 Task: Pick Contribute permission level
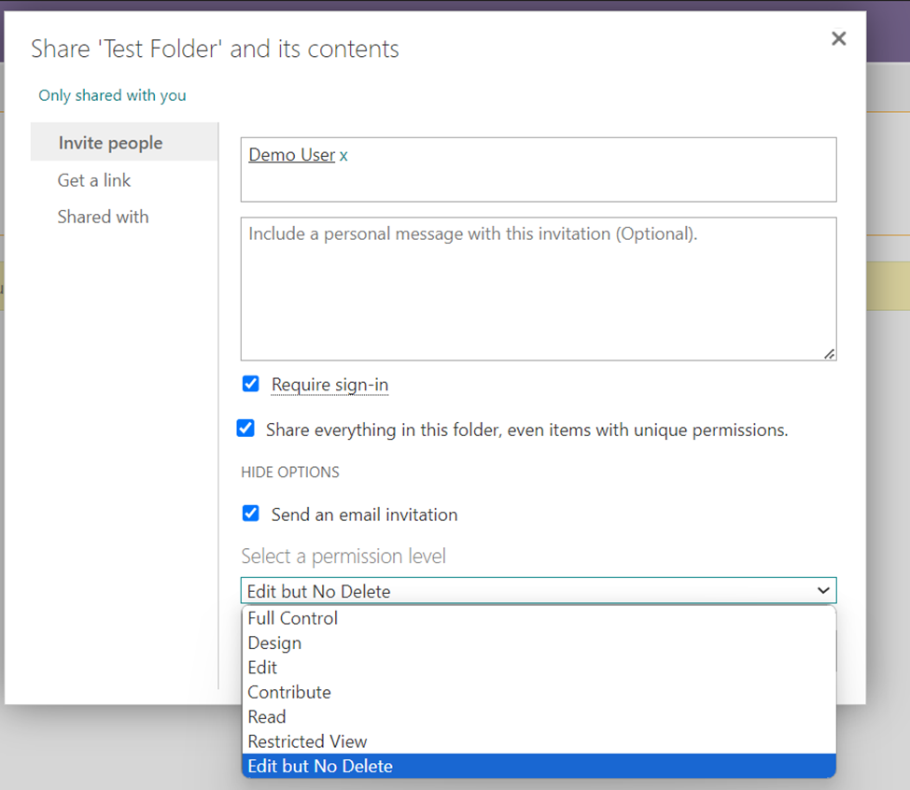point(289,692)
